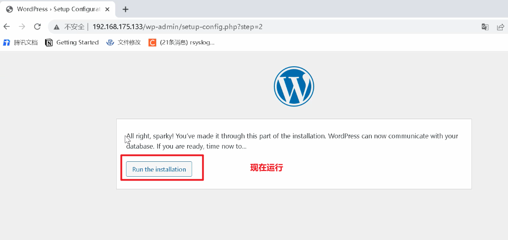508x240 pixels.
Task: Click the Run the installation button
Action: [x=159, y=169]
